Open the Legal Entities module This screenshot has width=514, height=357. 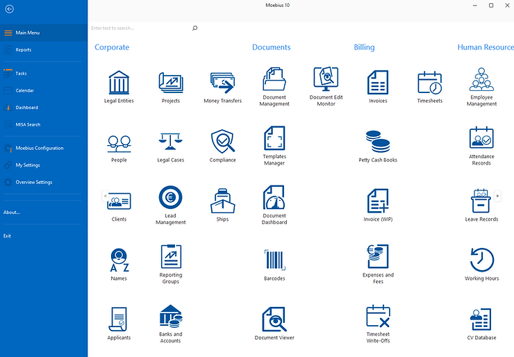click(x=119, y=87)
